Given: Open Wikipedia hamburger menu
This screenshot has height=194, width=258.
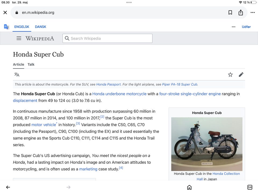Looking at the screenshot, I should pos(19,38).
